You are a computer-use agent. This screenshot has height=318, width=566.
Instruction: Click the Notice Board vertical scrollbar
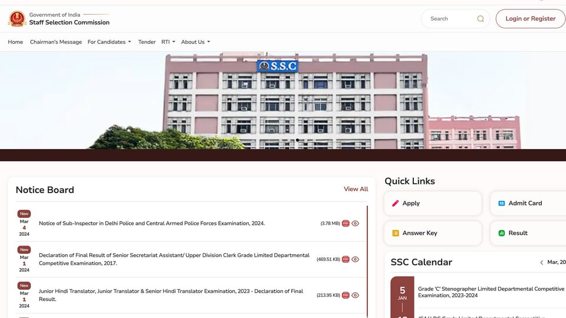click(x=367, y=261)
